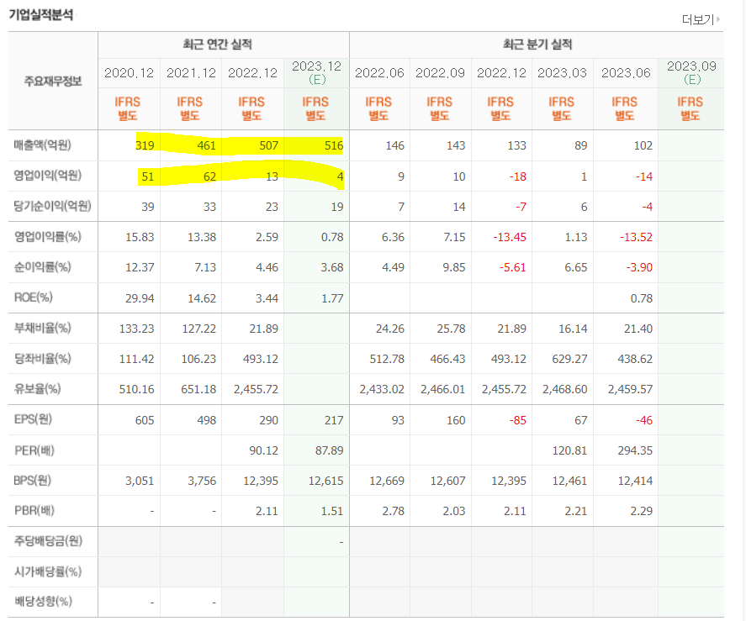Select the 2023.06 column header
The height and width of the screenshot is (621, 746).
[x=626, y=73]
